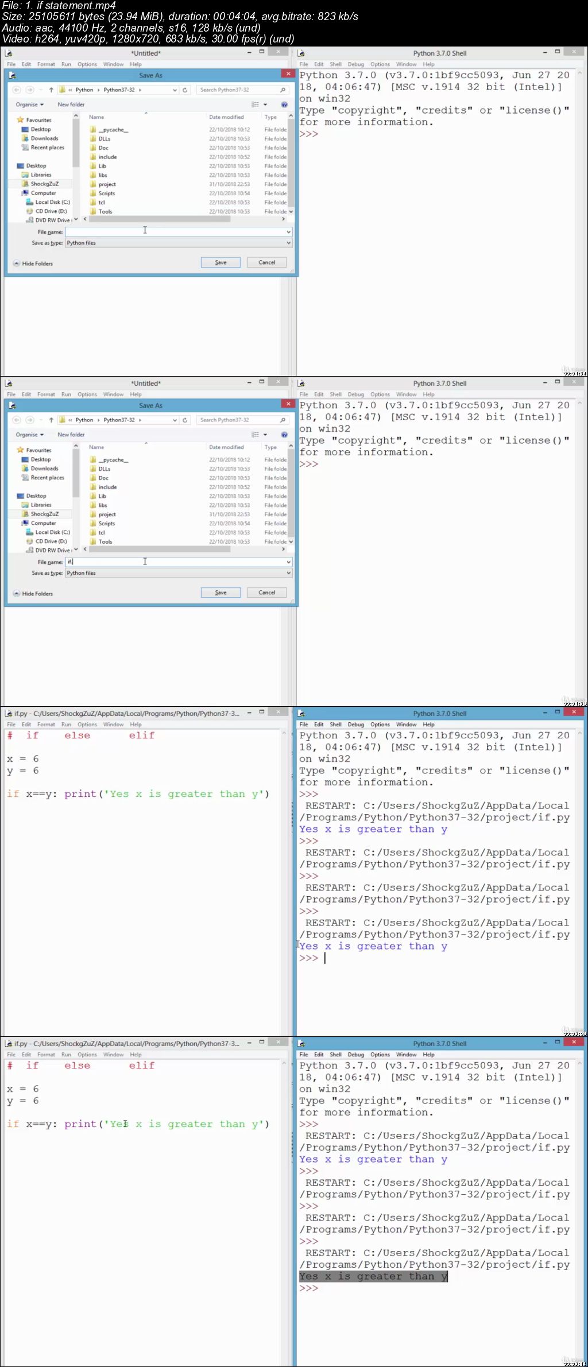
Task: Select Recent places in the top frame's sidebar
Action: (x=47, y=148)
